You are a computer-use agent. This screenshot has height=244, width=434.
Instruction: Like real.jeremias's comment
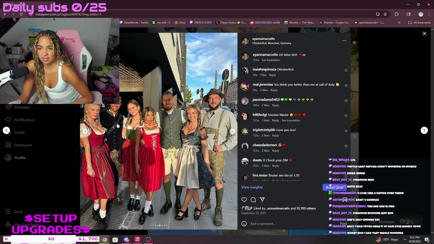(346, 86)
